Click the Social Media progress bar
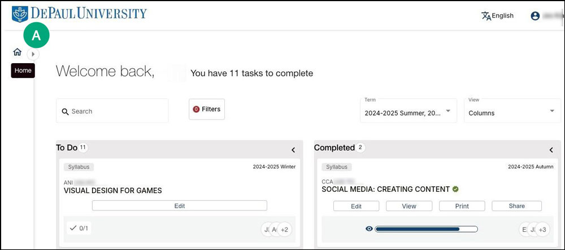Image resolution: width=565 pixels, height=250 pixels. point(426,229)
